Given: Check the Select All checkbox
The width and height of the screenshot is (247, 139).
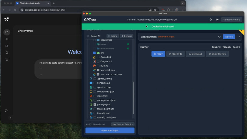Looking at the screenshot, I should [88, 36].
